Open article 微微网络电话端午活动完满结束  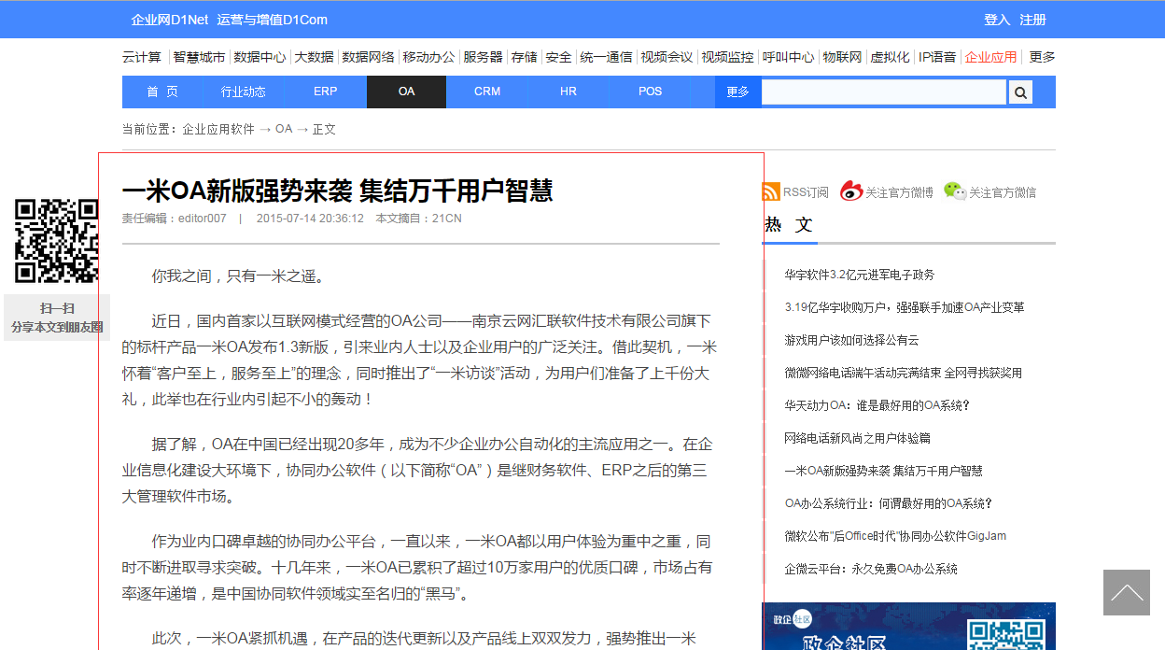pos(904,373)
